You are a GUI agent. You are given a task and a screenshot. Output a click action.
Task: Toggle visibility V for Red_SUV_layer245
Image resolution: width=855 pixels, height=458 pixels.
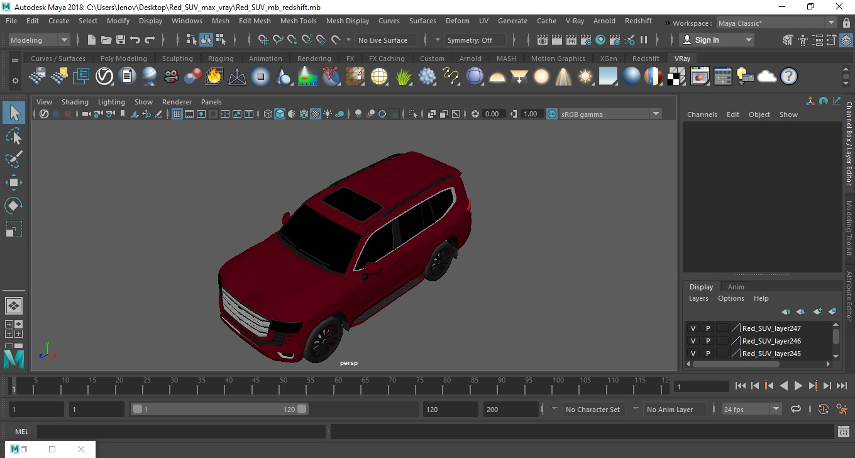(x=693, y=354)
